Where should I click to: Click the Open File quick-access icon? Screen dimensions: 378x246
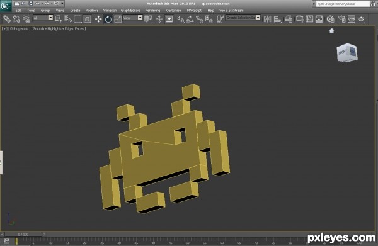(24, 4)
